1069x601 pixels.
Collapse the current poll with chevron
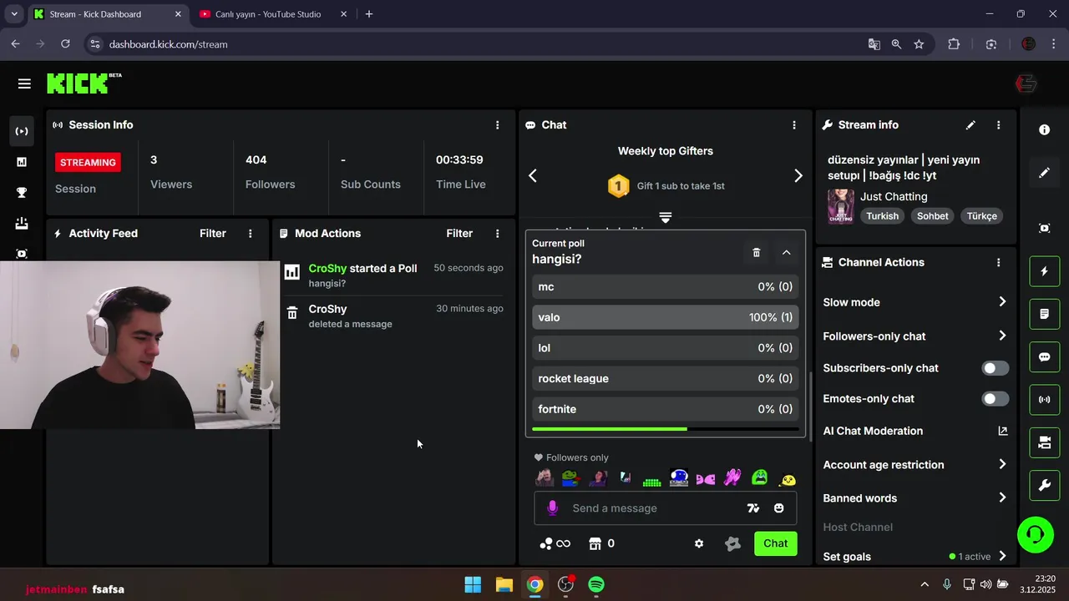click(787, 252)
